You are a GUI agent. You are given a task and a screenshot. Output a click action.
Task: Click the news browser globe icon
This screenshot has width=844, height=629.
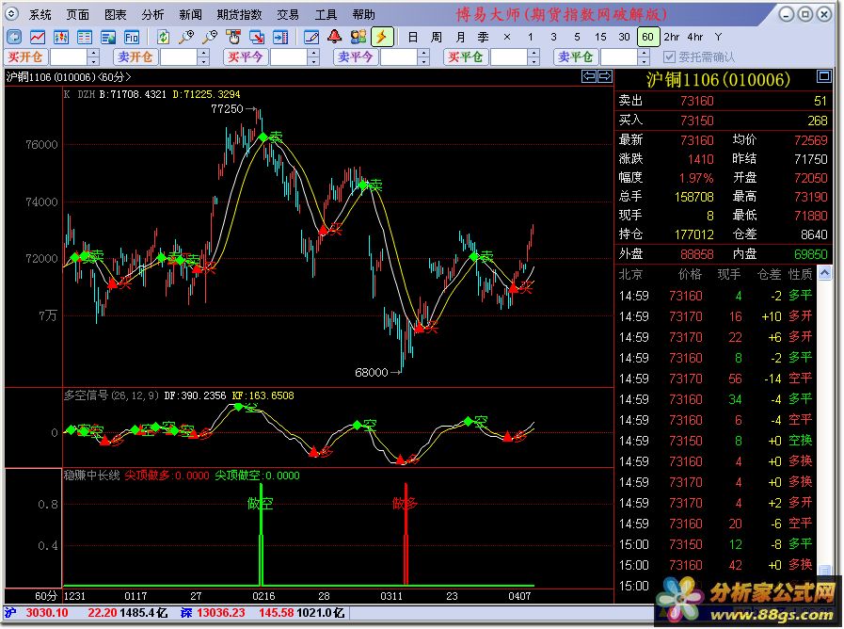point(108,37)
